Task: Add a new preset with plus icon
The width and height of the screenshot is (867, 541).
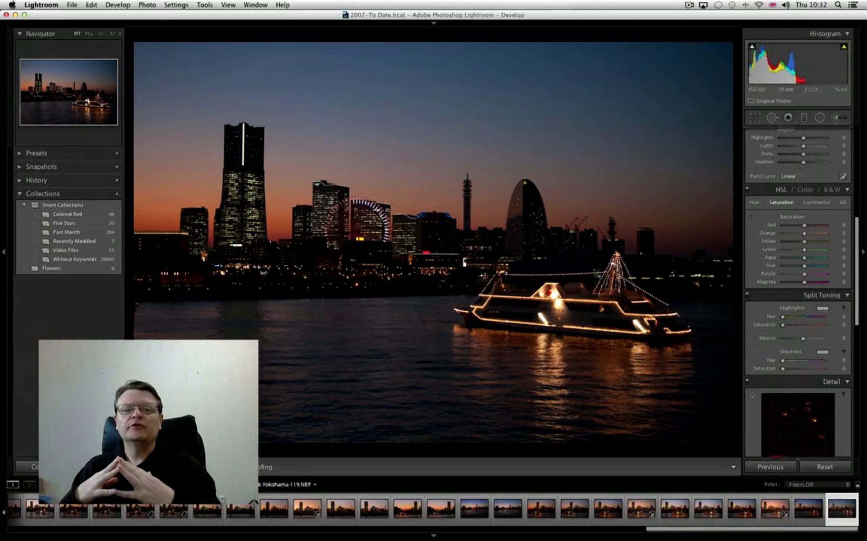Action: pyautogui.click(x=117, y=153)
